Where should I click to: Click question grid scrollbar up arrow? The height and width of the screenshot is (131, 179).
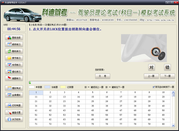click(x=173, y=92)
